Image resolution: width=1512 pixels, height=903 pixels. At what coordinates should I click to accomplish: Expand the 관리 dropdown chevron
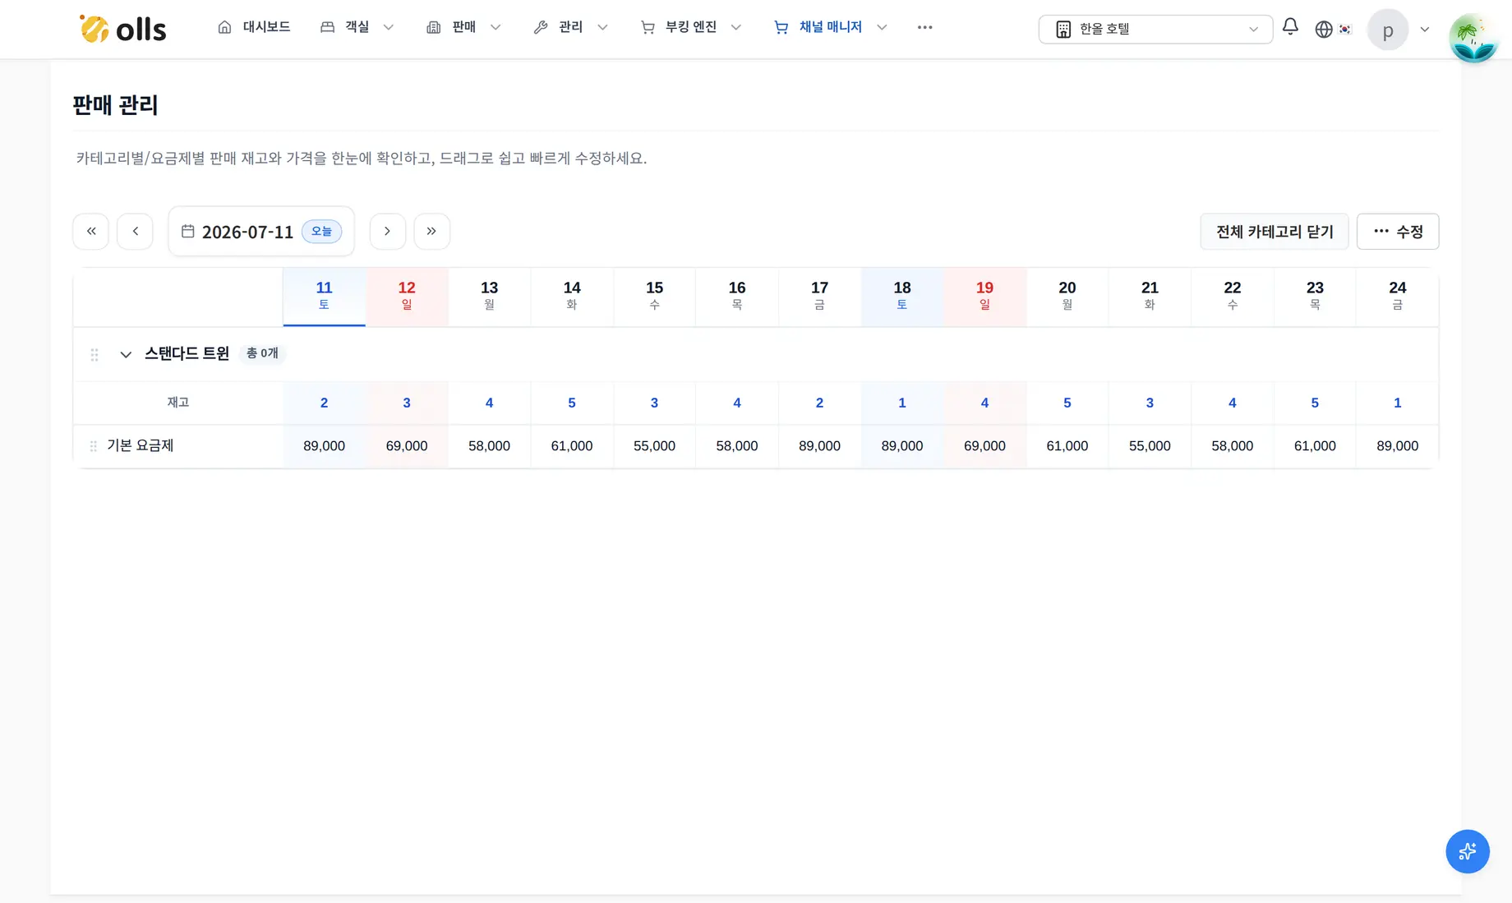(602, 28)
